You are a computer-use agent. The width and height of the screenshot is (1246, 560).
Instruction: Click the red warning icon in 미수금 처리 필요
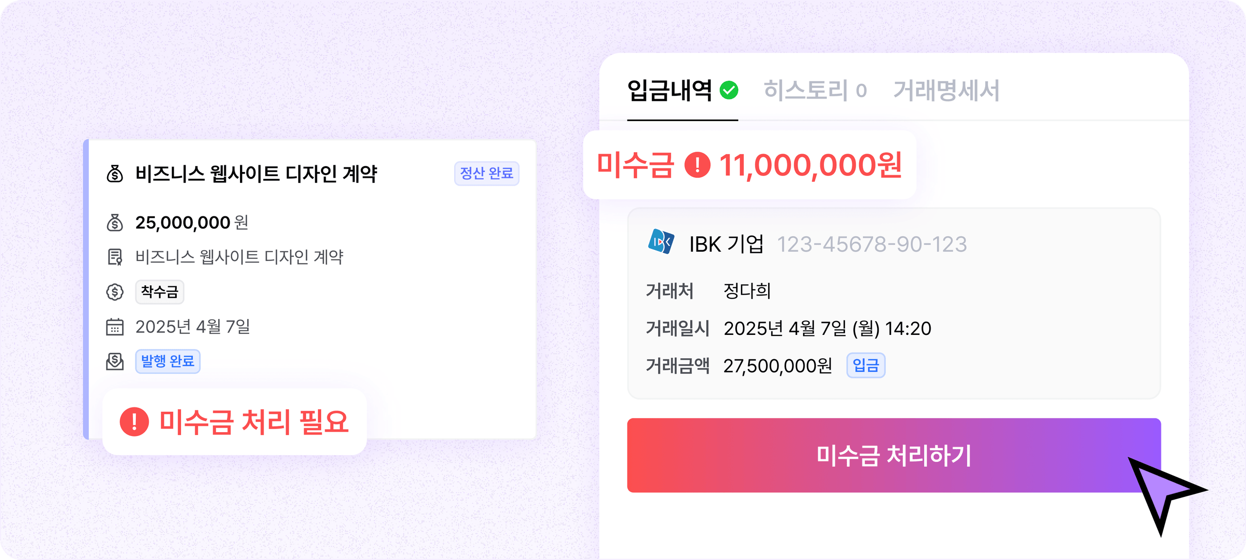(134, 421)
